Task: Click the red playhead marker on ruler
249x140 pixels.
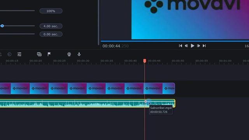Action: pos(144,61)
